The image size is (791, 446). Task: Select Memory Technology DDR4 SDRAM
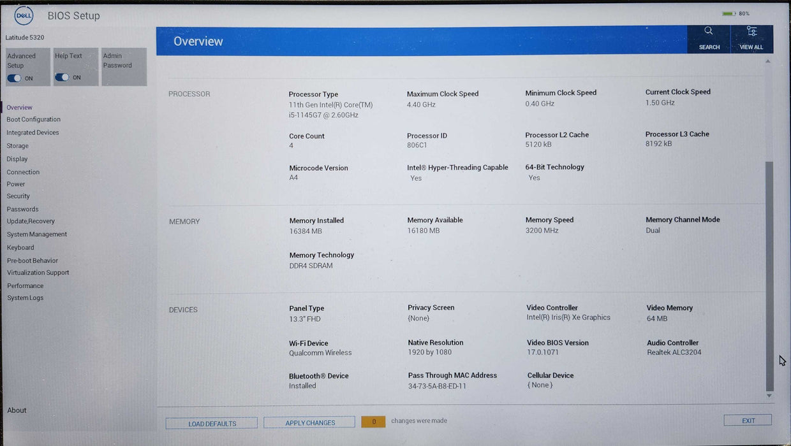[311, 266]
